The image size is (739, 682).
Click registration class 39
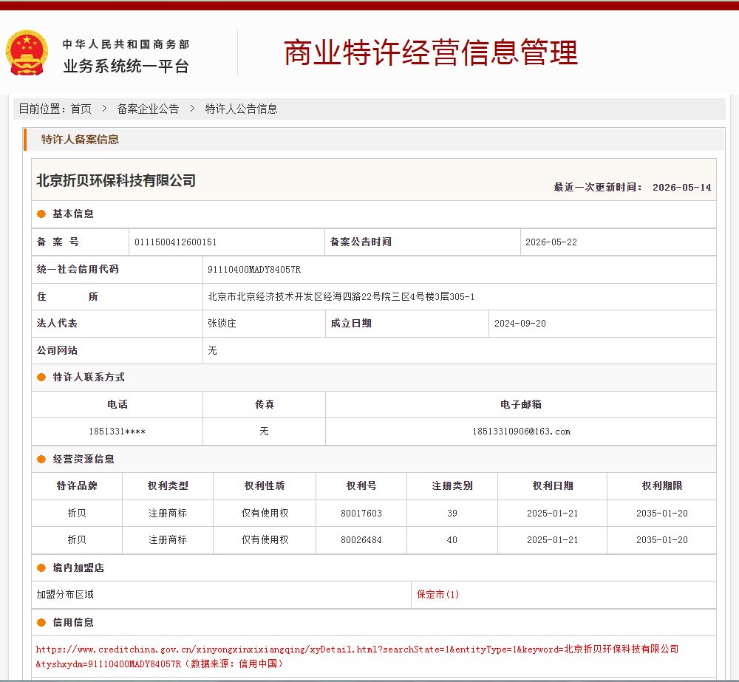pyautogui.click(x=452, y=514)
